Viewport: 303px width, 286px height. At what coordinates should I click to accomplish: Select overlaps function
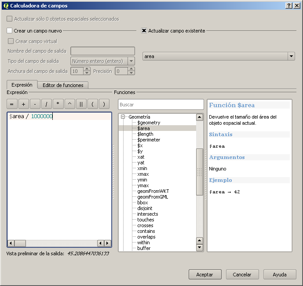[146, 237]
